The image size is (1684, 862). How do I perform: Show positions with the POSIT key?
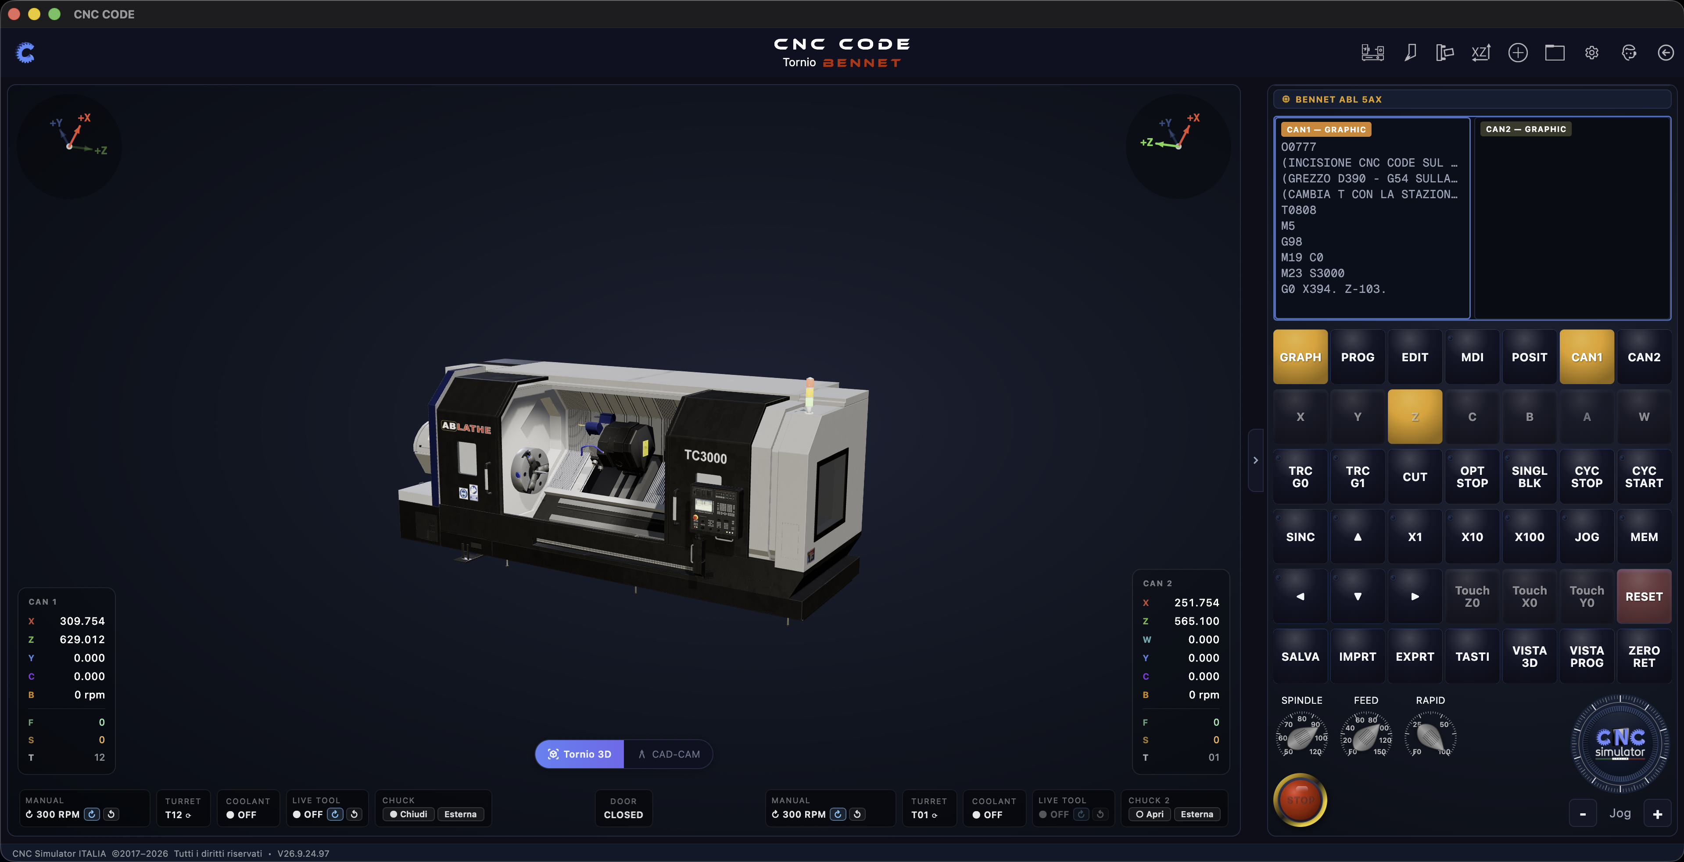pos(1529,357)
